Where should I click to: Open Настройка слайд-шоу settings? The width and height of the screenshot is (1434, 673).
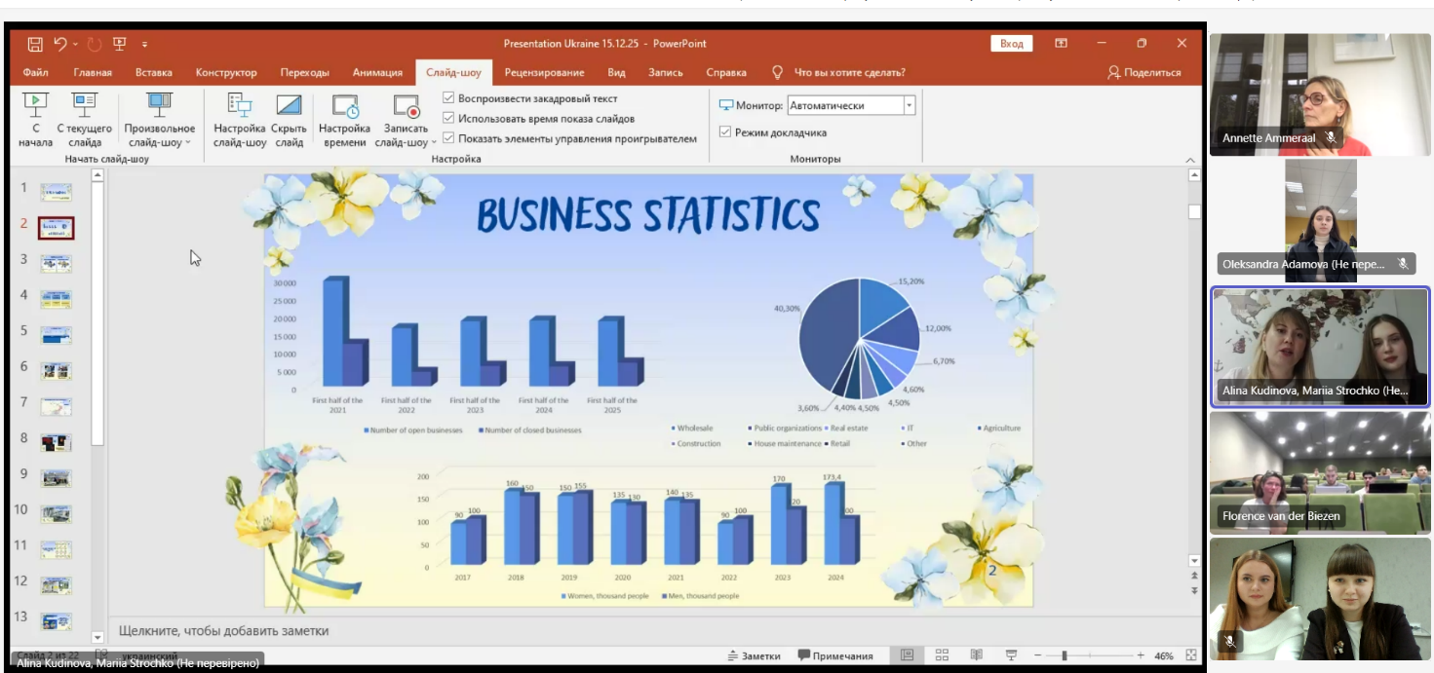click(239, 119)
